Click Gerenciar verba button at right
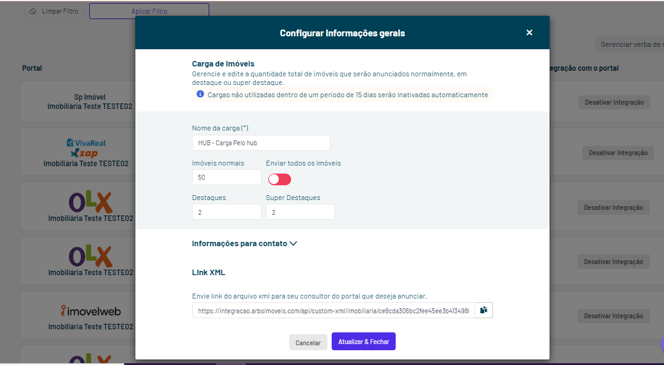 click(630, 44)
